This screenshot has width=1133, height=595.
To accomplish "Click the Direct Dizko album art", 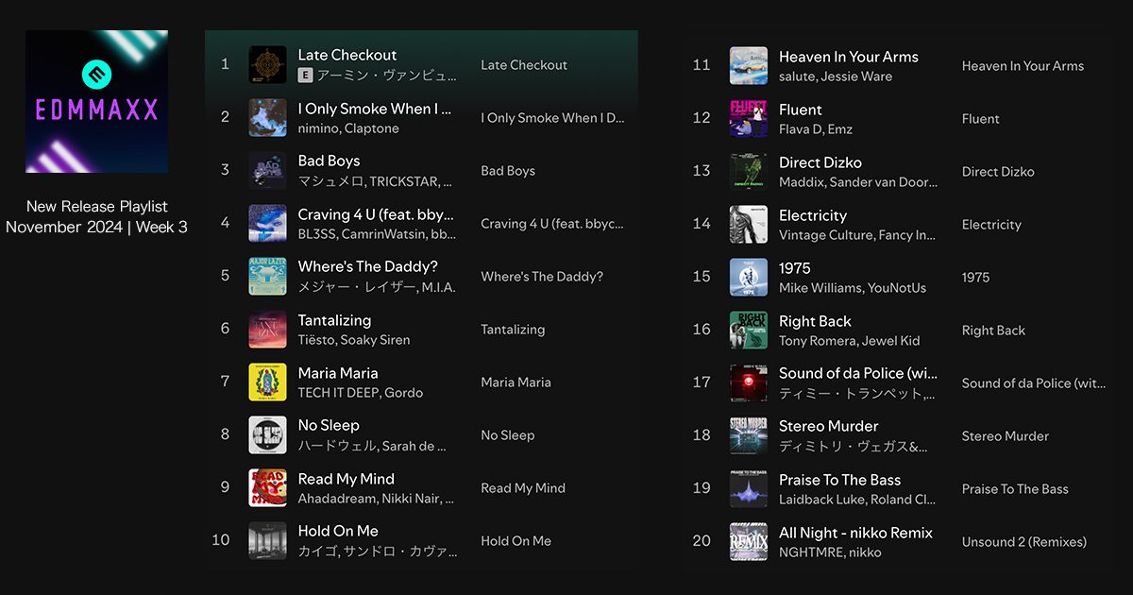I will (749, 172).
